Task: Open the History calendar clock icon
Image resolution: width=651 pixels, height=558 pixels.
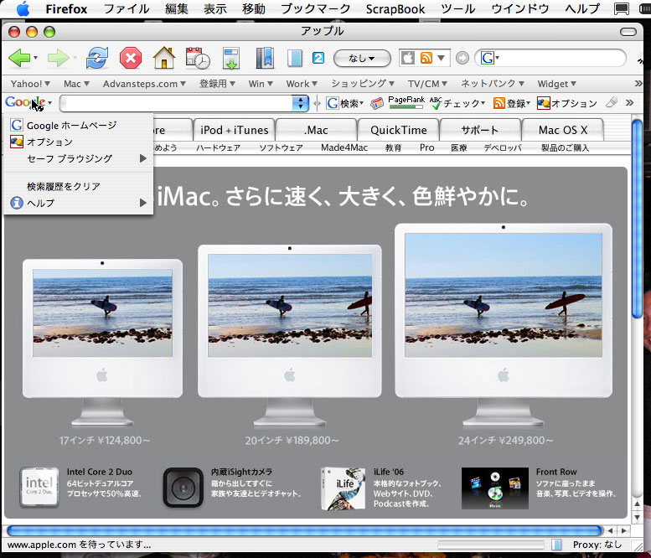Action: pos(198,59)
